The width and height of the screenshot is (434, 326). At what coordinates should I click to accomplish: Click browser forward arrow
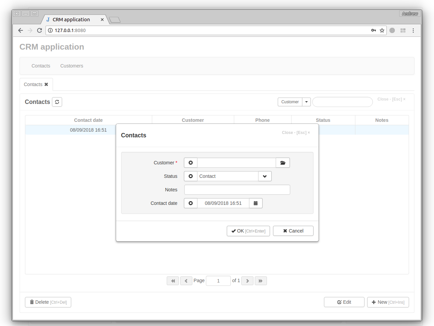(x=30, y=30)
